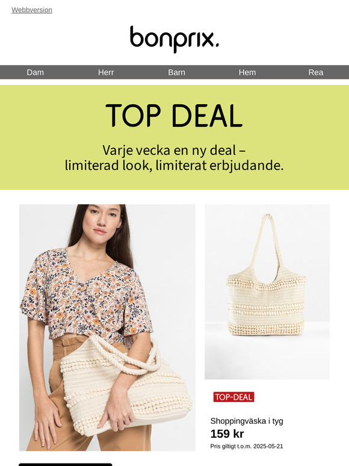Click the price validity date text

click(x=247, y=446)
